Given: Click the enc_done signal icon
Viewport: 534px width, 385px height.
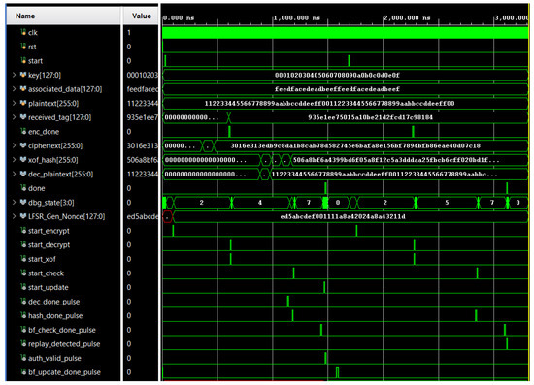Looking at the screenshot, I should coord(23,131).
